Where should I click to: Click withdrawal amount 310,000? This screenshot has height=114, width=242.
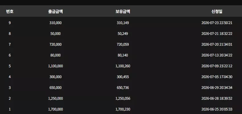coord(56,23)
